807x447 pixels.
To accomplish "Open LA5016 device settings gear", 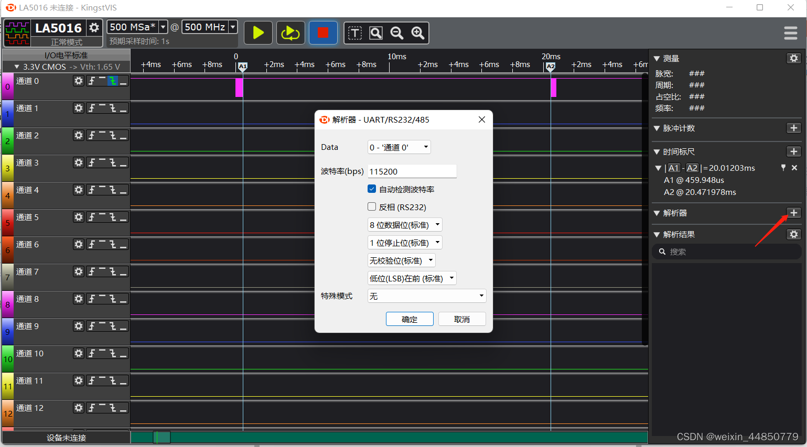I will point(94,27).
